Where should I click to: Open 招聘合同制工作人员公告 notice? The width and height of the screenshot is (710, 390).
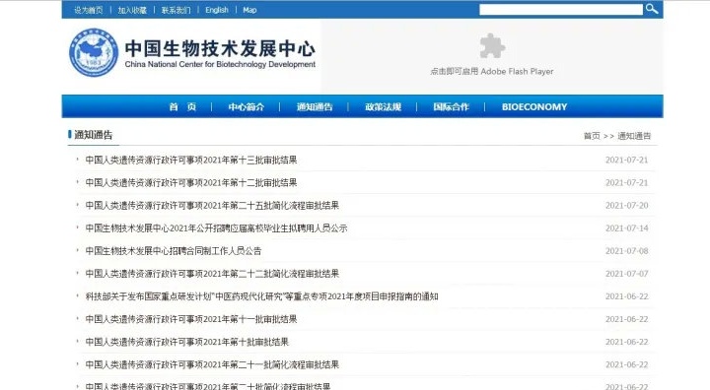pos(174,251)
